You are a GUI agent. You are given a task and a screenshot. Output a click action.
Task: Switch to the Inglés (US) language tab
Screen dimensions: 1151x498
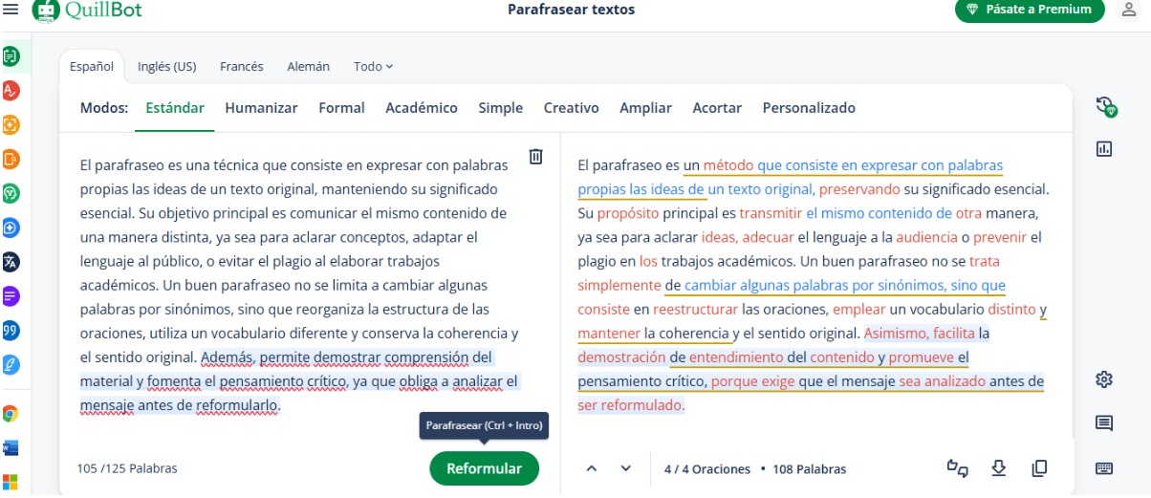tap(166, 67)
